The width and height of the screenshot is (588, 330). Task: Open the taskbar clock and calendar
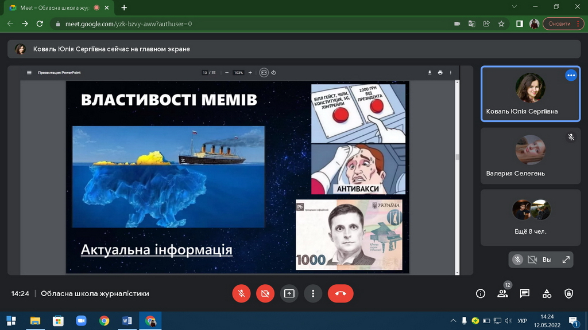tap(547, 321)
